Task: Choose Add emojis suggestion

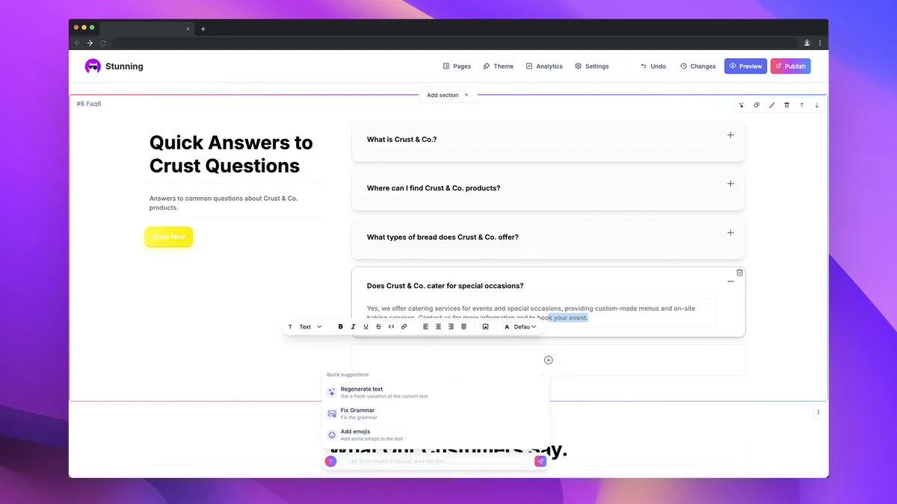Action: coord(436,435)
